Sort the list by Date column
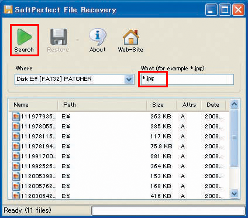248x218 pixels. click(x=213, y=105)
